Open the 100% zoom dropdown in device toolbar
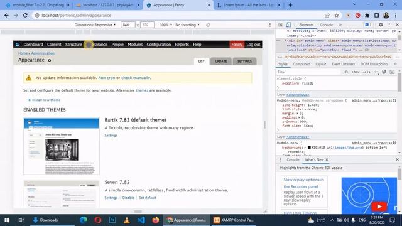The width and height of the screenshot is (402, 226). point(166,25)
